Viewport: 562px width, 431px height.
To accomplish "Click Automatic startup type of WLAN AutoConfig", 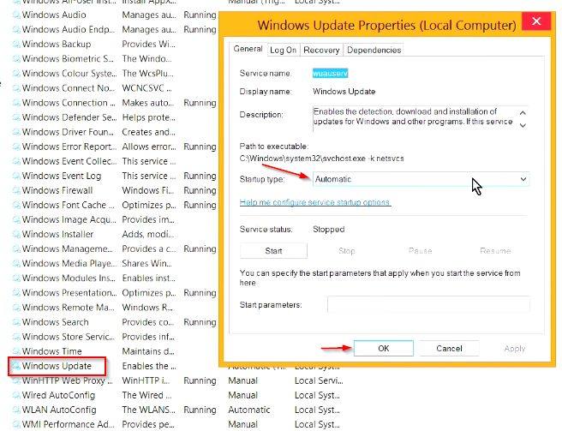I will click(x=249, y=410).
